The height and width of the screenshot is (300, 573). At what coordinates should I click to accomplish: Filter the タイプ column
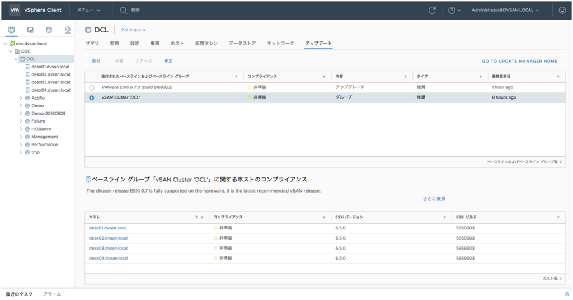click(480, 77)
